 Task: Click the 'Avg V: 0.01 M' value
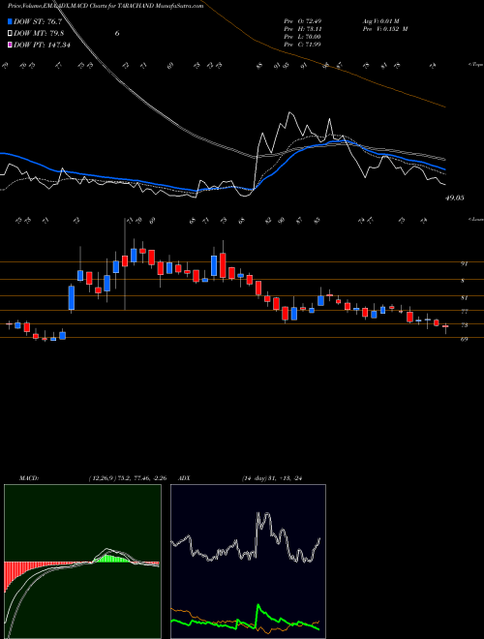(x=382, y=20)
